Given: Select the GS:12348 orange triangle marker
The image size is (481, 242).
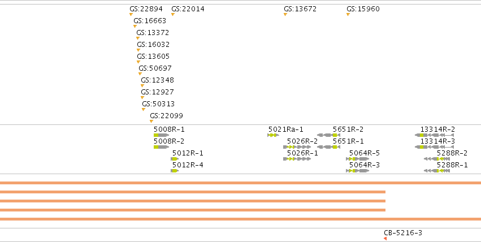Looking at the screenshot, I should pos(142,86).
